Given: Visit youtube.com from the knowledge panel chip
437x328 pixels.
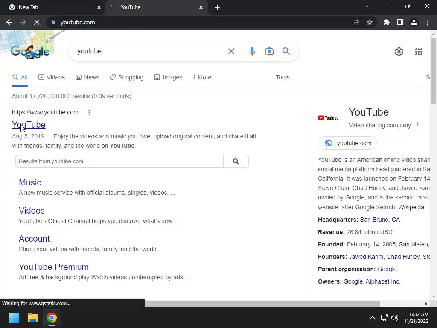Looking at the screenshot, I should (x=347, y=143).
